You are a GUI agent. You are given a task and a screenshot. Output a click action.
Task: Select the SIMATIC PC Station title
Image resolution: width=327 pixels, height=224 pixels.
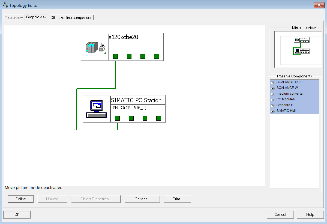136,100
